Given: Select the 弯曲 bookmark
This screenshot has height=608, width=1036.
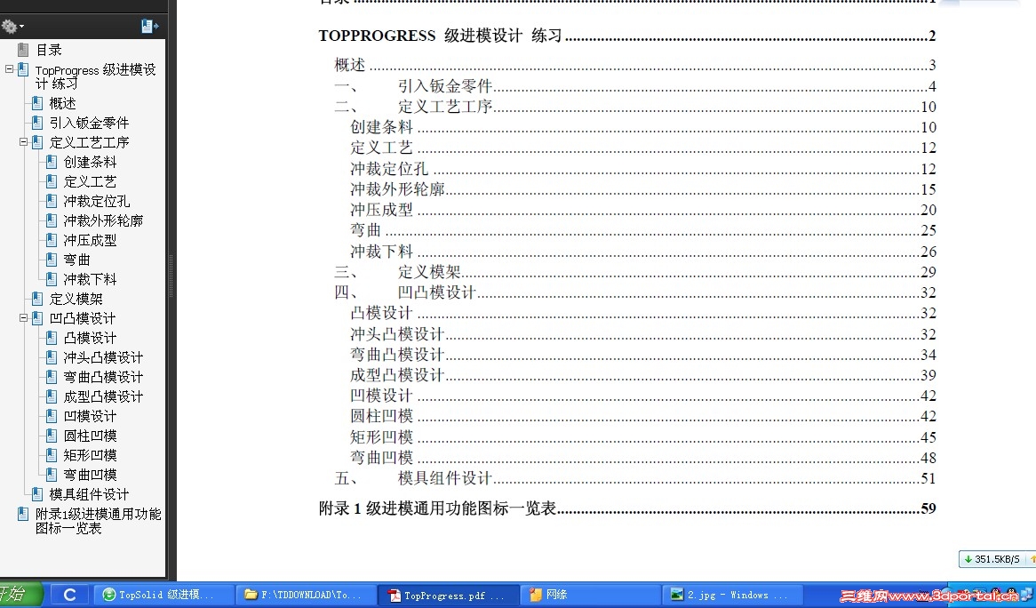Looking at the screenshot, I should click(76, 260).
